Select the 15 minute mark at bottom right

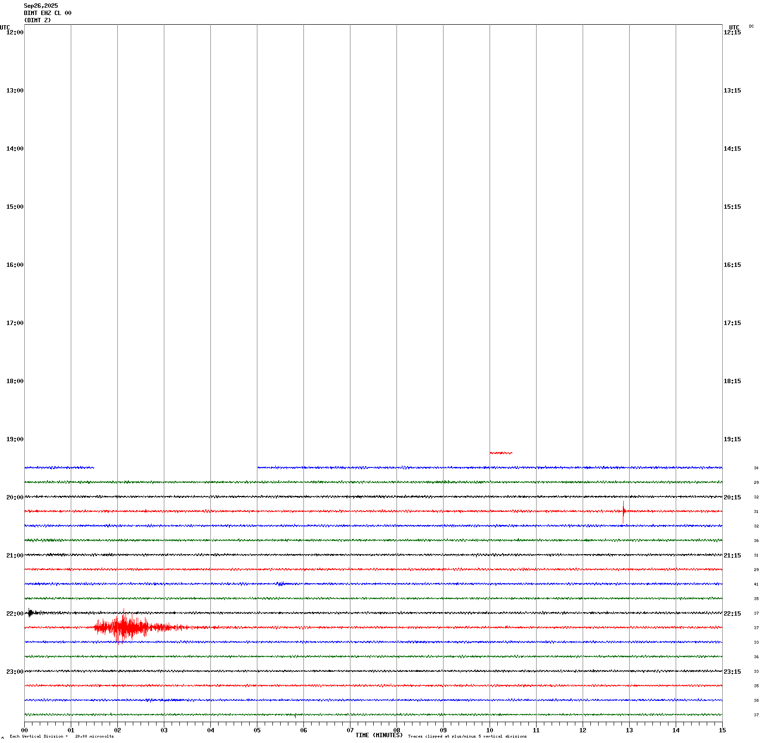(x=722, y=730)
